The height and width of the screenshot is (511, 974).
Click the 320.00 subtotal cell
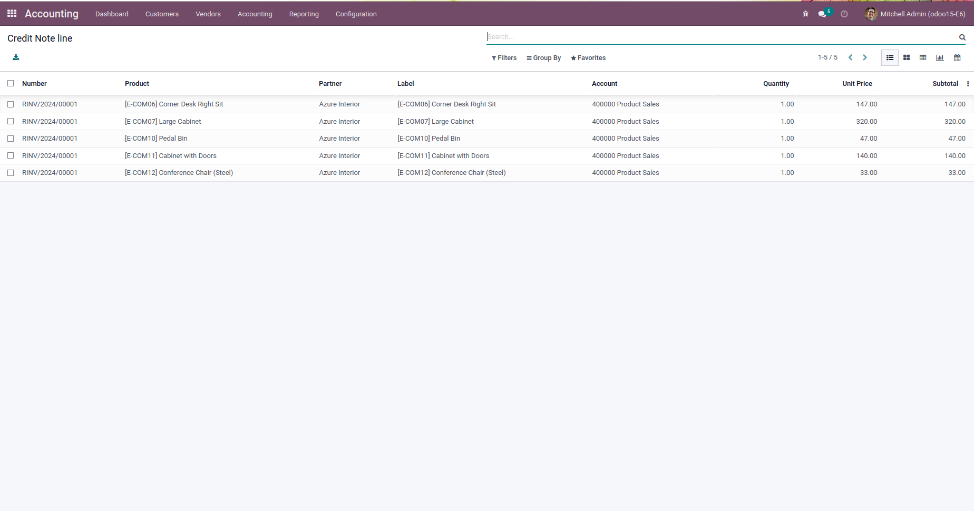pos(954,122)
